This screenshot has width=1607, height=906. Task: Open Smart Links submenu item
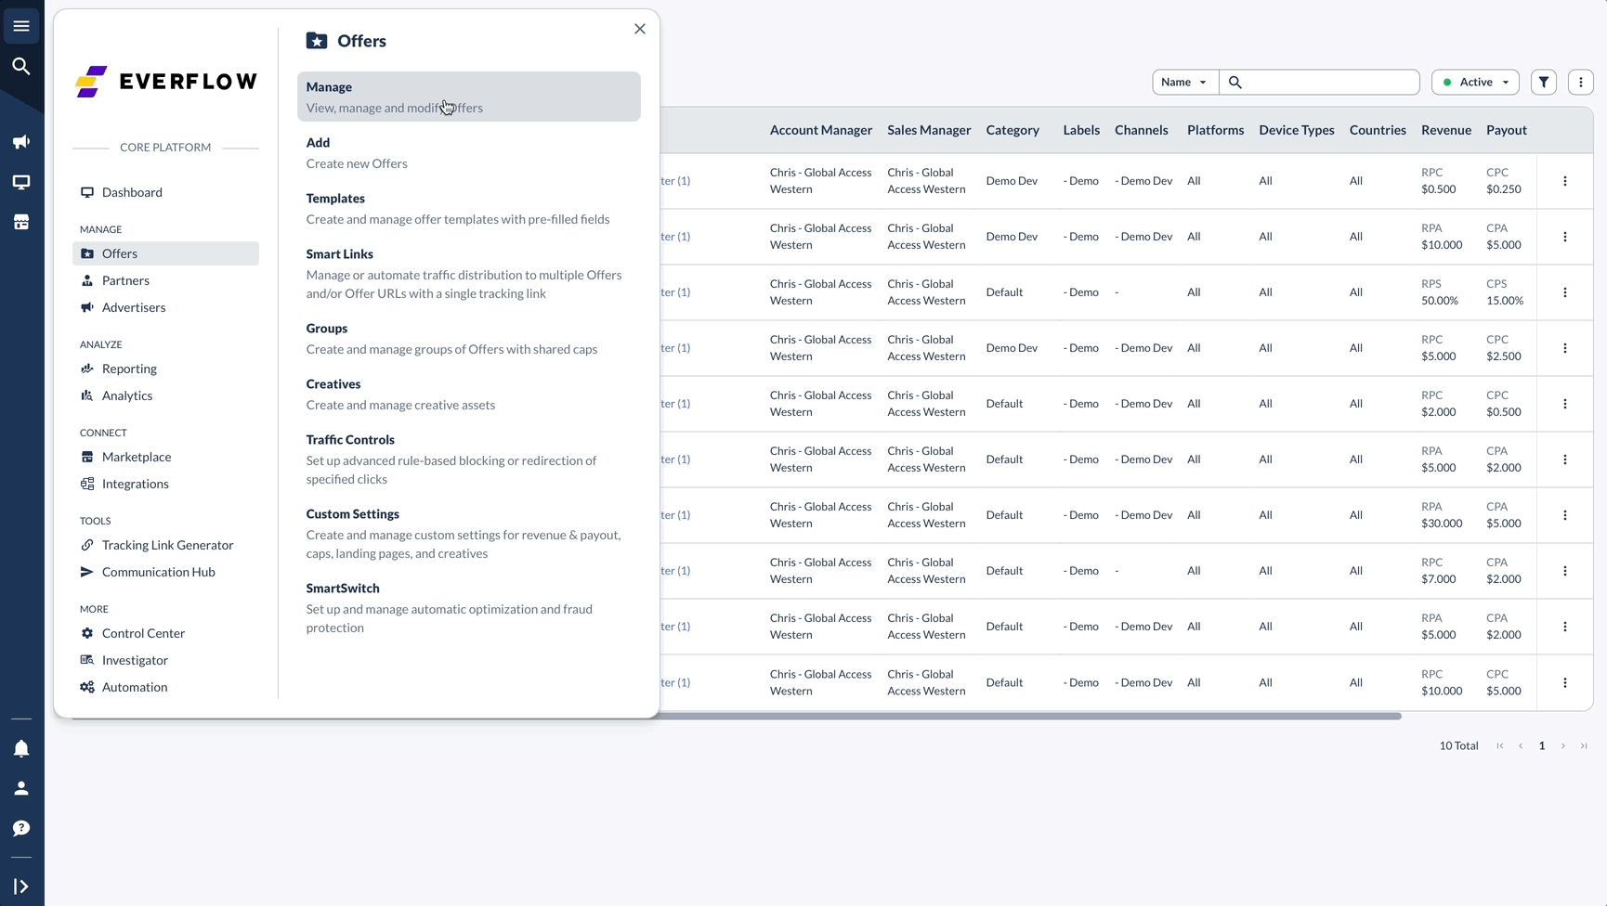[469, 273]
